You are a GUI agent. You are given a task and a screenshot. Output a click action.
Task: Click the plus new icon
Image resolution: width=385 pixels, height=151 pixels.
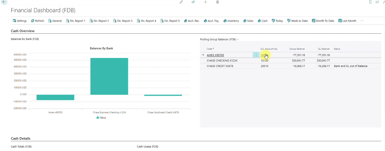(205, 2)
